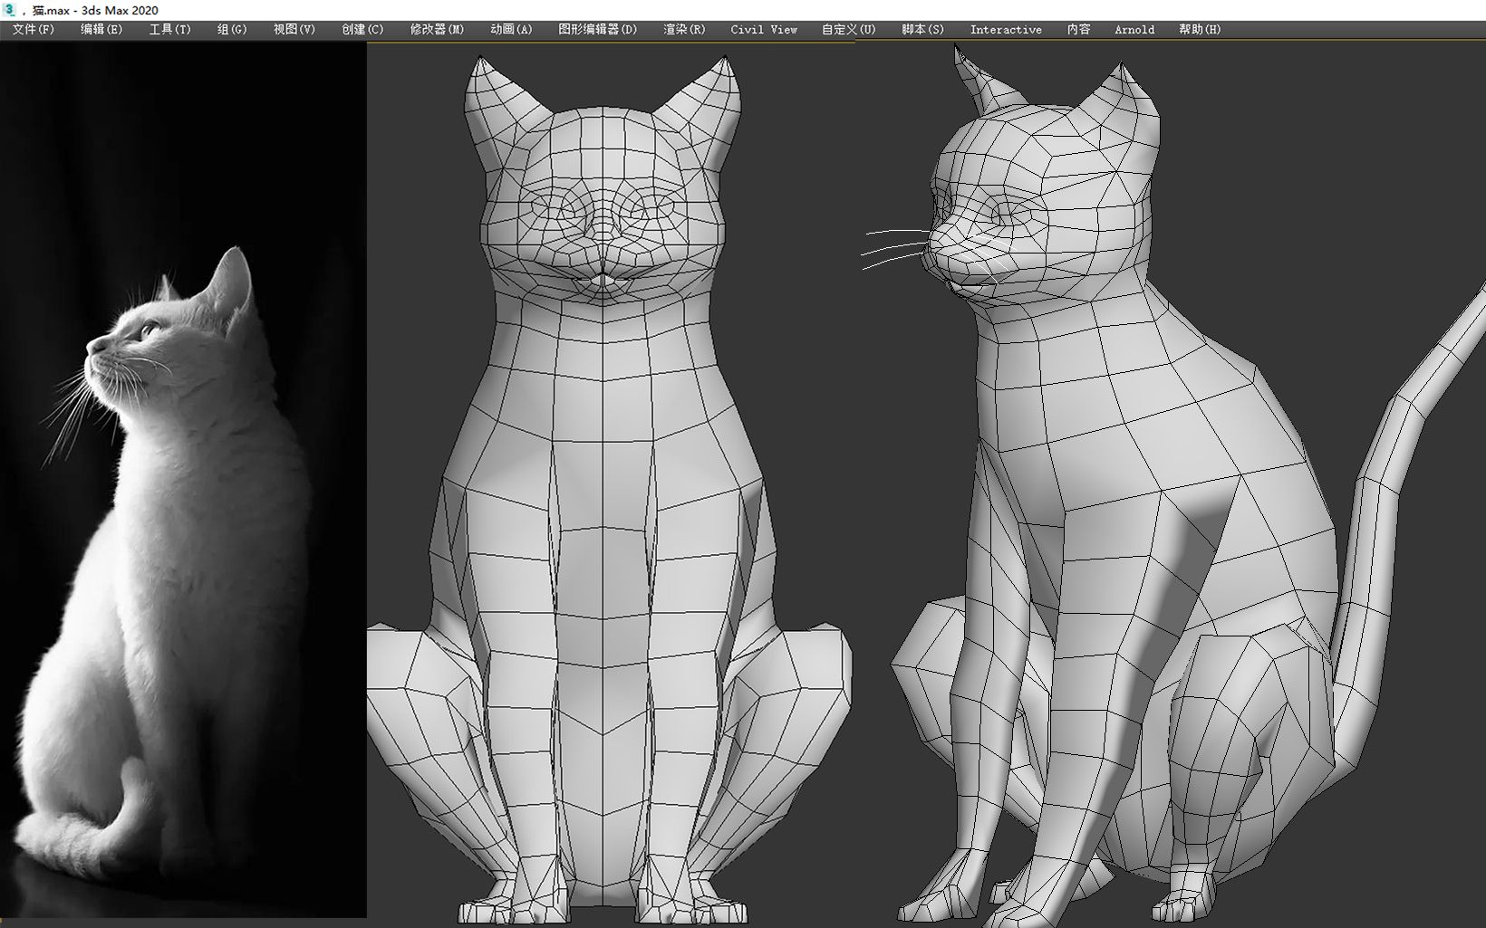Open the 渲染(R) rendering menu
This screenshot has height=928, width=1486.
point(684,29)
